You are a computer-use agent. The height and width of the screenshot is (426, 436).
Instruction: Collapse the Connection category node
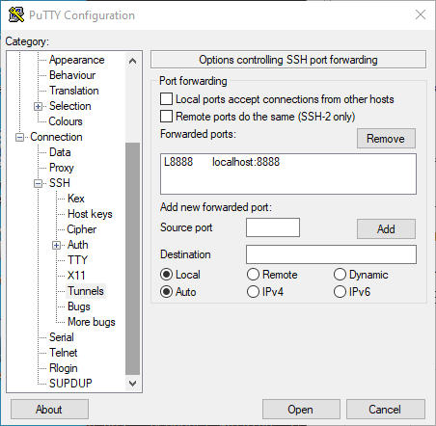(19, 137)
